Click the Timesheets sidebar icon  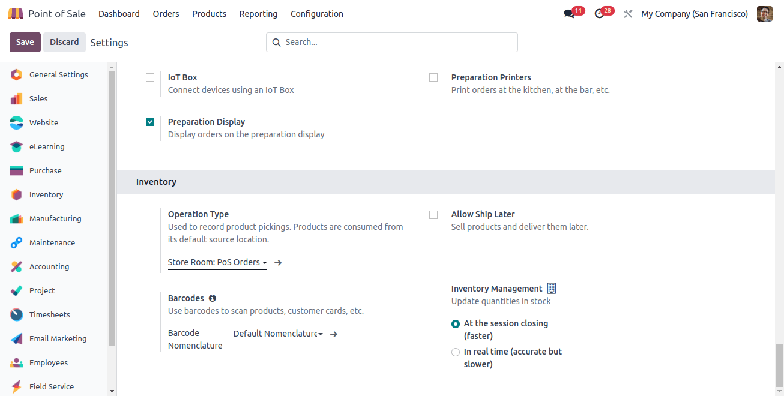click(17, 315)
